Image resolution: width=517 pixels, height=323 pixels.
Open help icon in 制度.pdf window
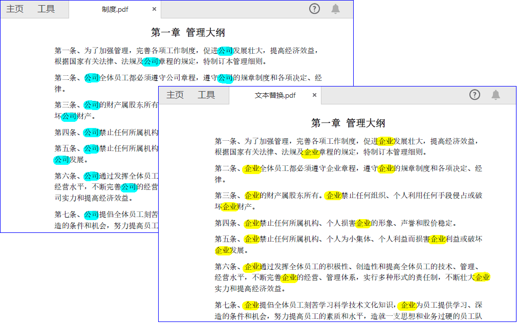coord(314,9)
